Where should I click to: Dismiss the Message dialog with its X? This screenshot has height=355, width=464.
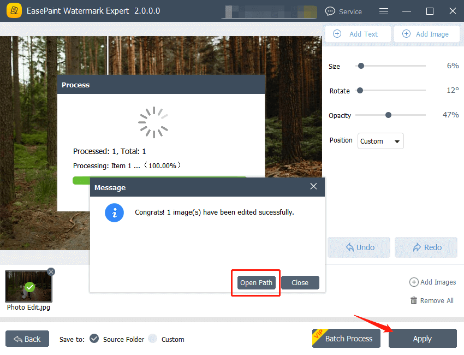(x=313, y=186)
